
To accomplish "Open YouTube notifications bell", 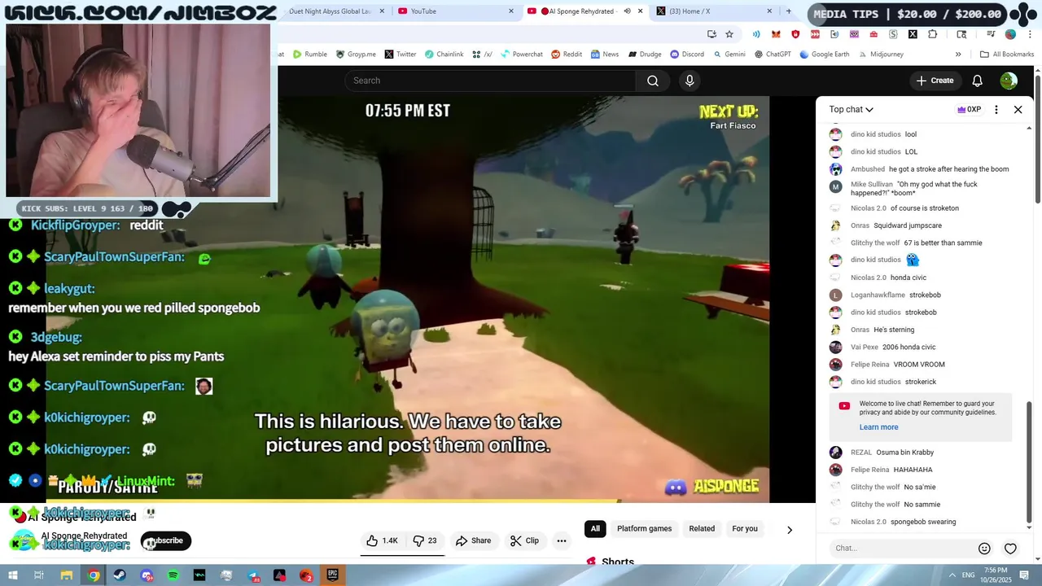I will click(x=977, y=81).
